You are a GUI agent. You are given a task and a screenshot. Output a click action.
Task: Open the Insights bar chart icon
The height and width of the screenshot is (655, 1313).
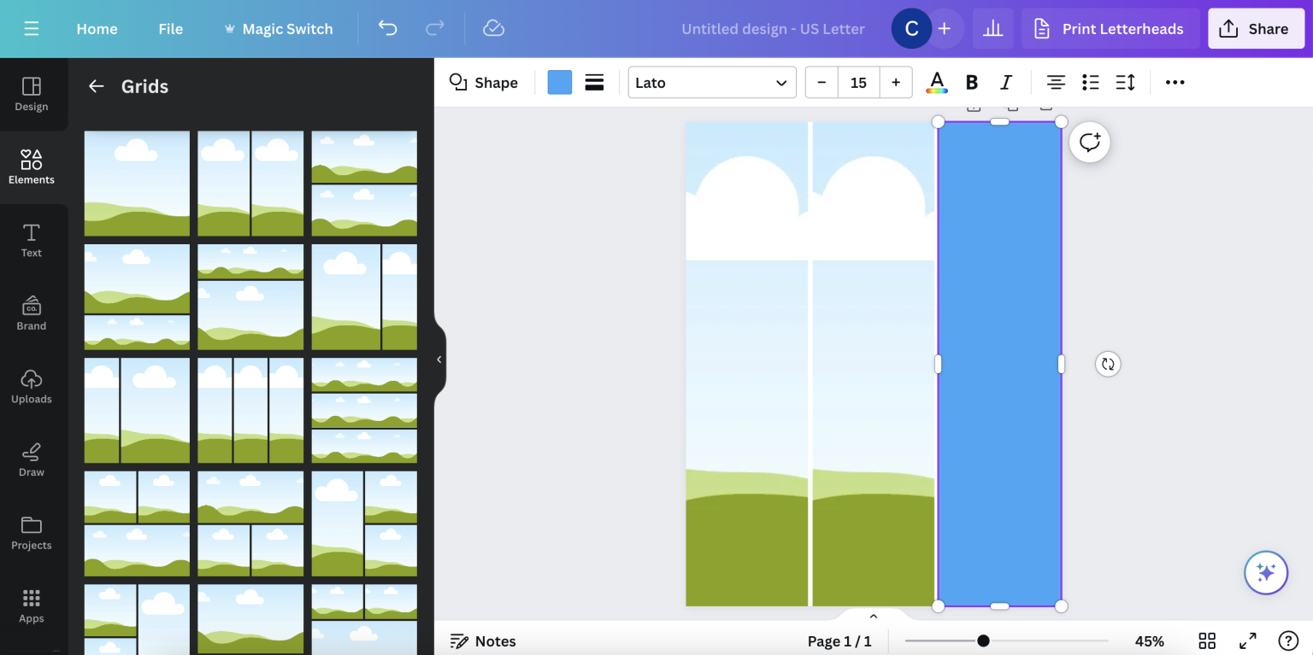coord(992,29)
